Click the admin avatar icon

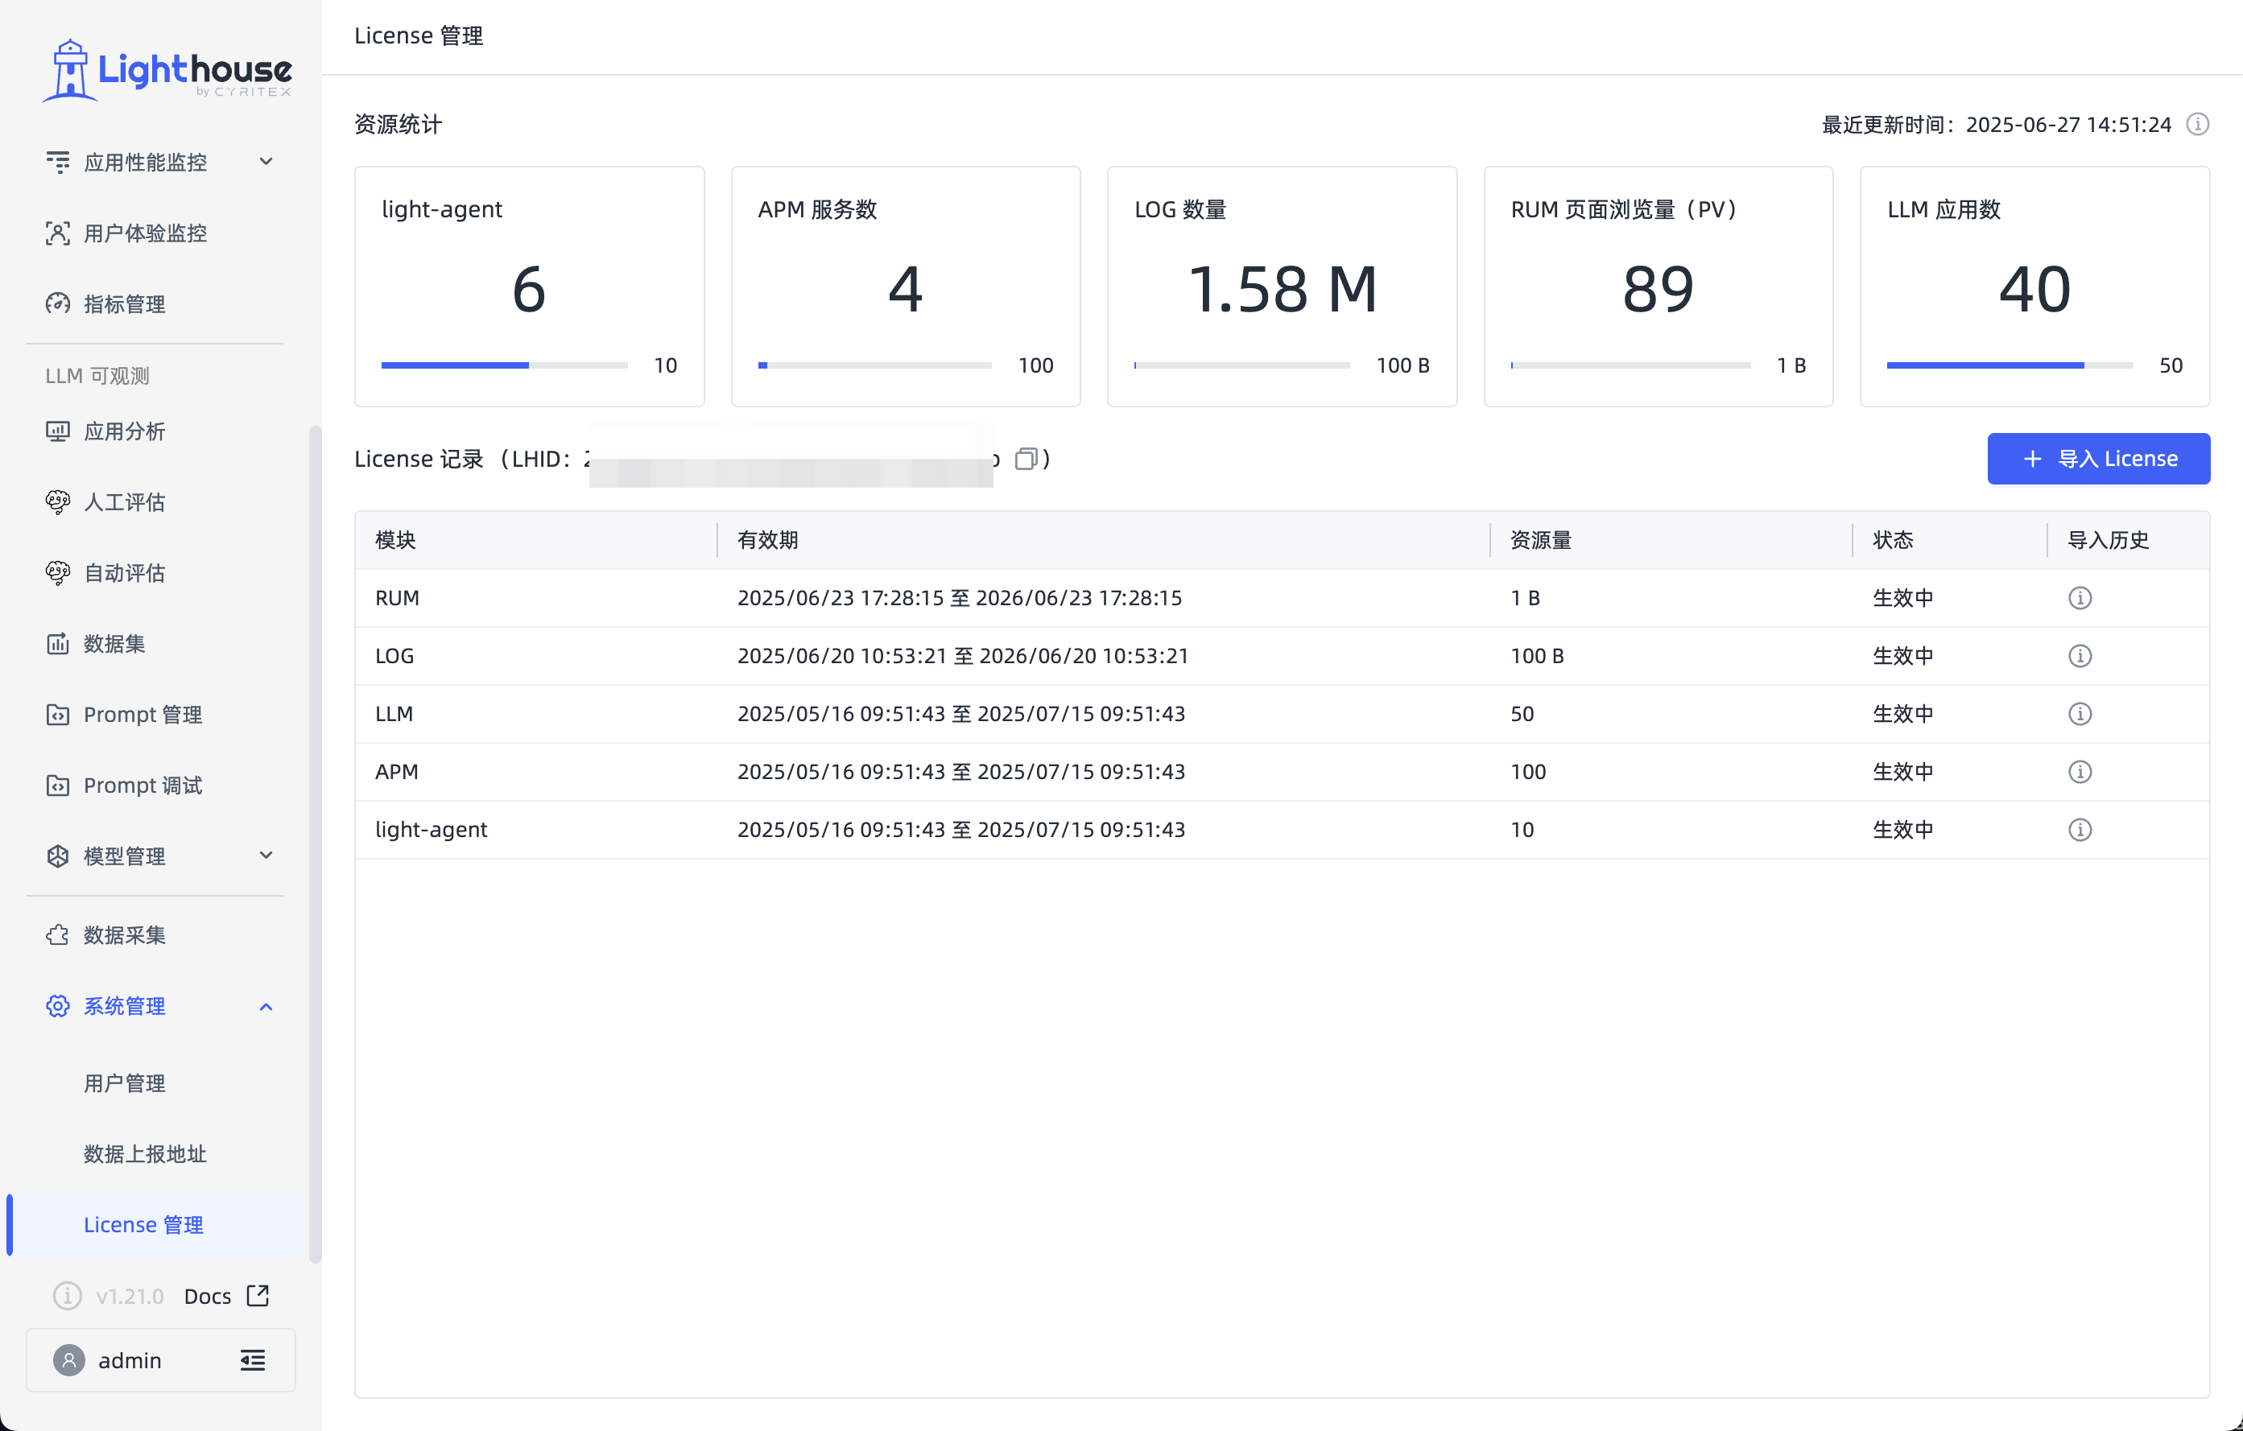point(69,1360)
